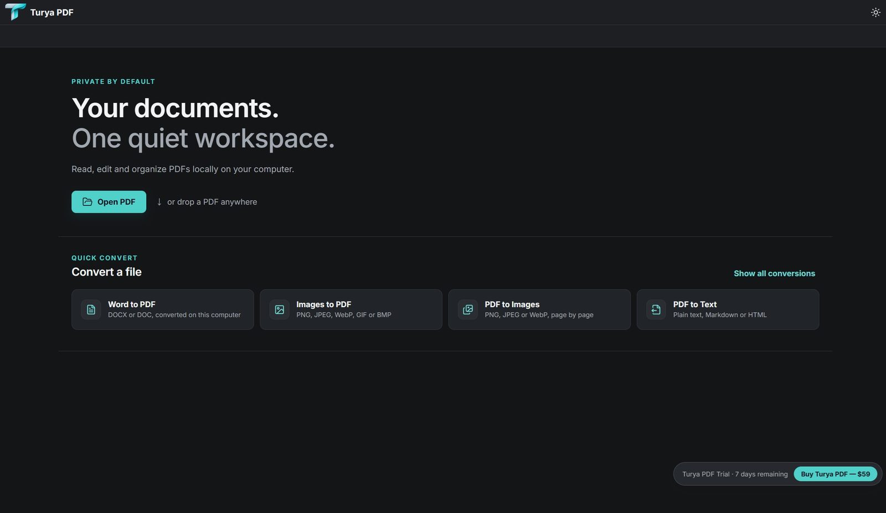Click 'DOCX or DOC, converted on this computer'
The height and width of the screenshot is (513, 886).
pyautogui.click(x=174, y=315)
